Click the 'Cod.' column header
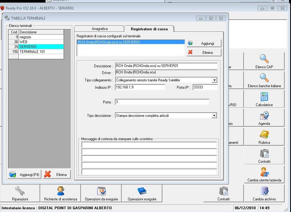The width and height of the screenshot is (291, 212). (x=14, y=32)
